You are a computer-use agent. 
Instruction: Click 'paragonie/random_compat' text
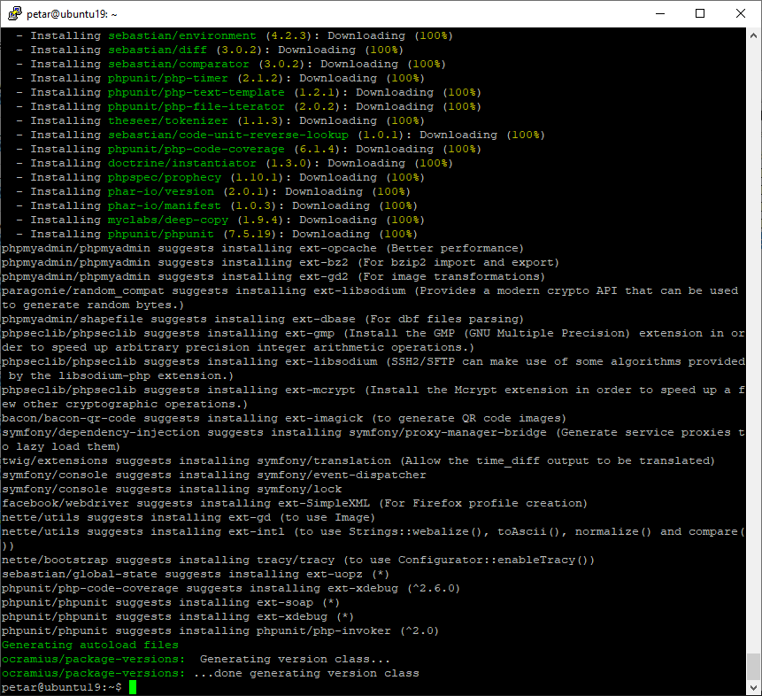tap(82, 290)
